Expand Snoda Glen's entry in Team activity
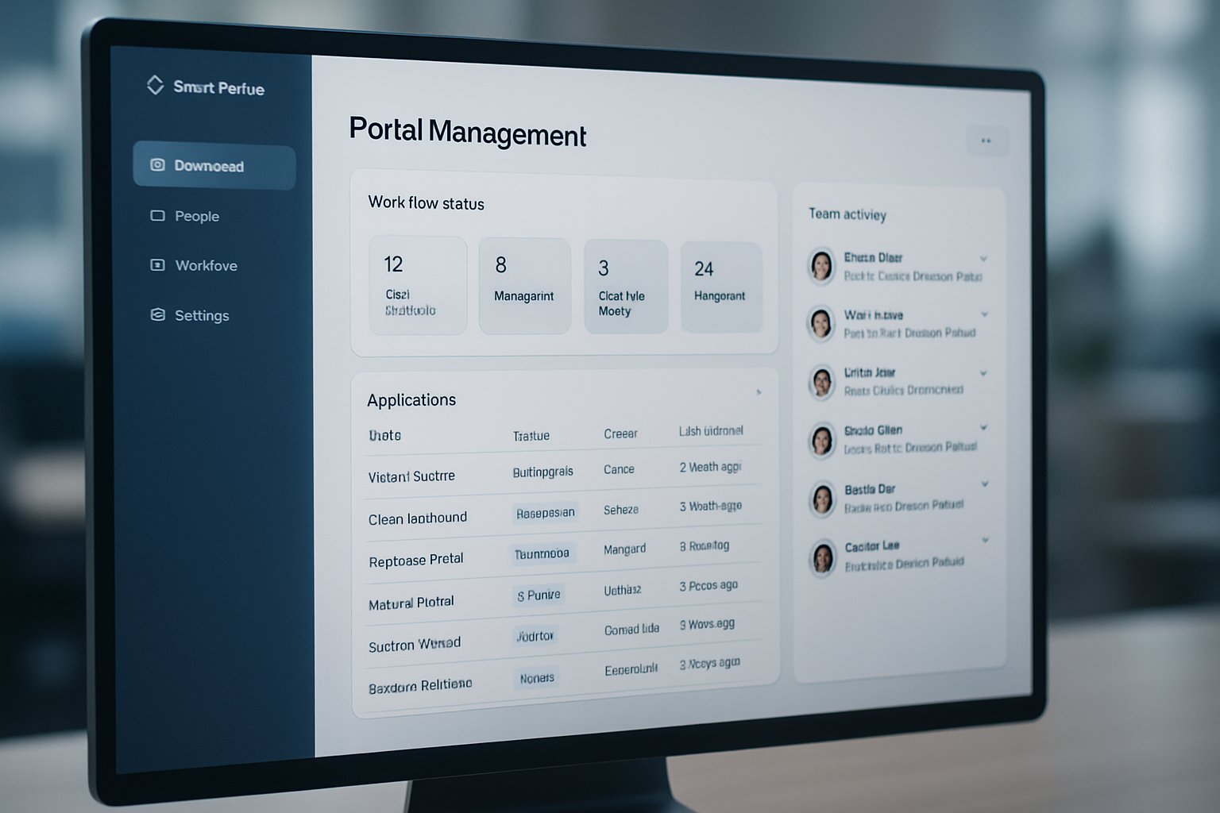Screen dimensions: 1220x813 pos(984,428)
